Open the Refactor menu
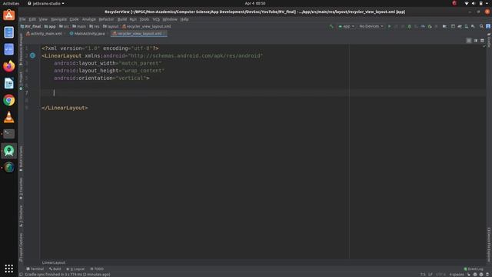This screenshot has height=277, width=492. 106,19
